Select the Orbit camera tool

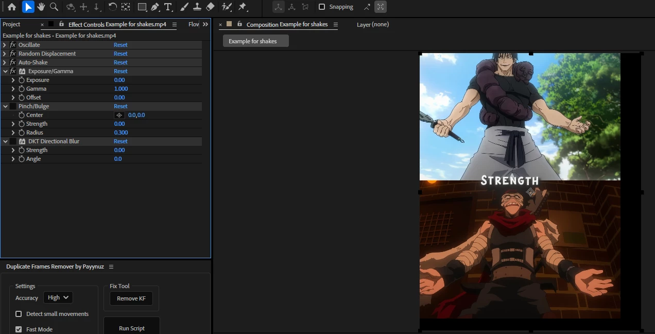71,7
